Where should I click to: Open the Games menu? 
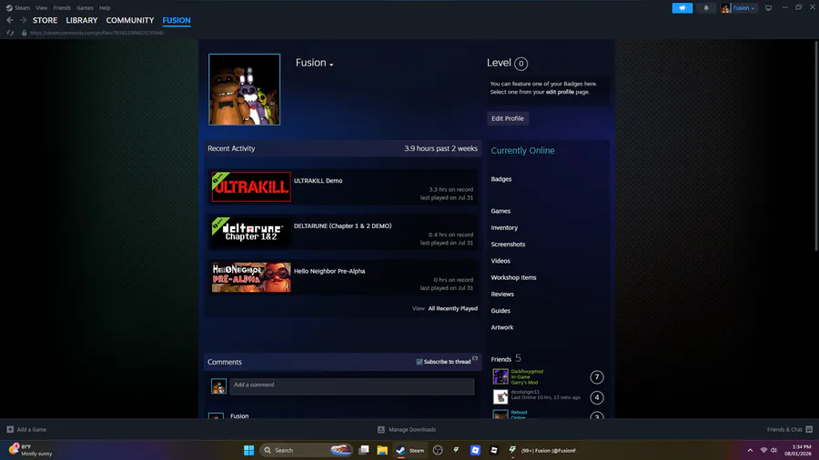[85, 8]
